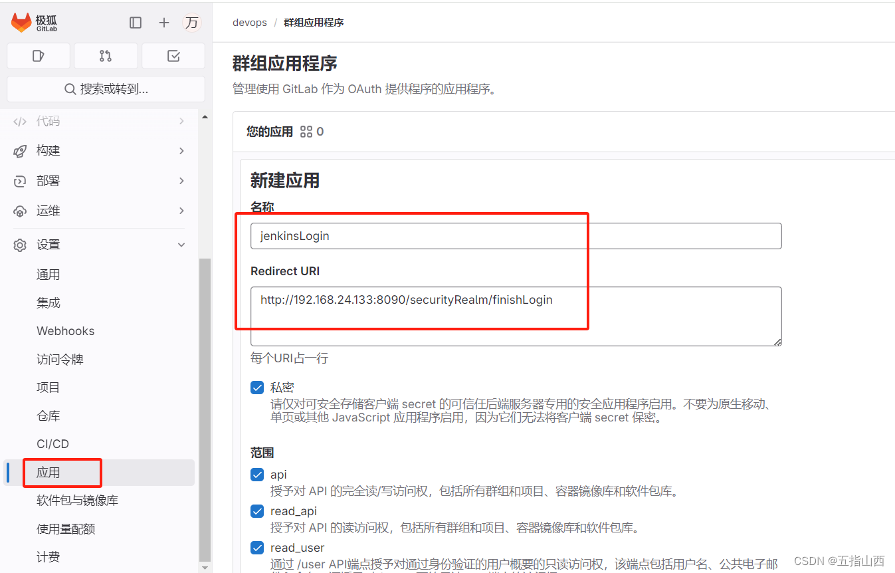Image resolution: width=895 pixels, height=573 pixels.
Task: Click the 您的应用 heading
Action: [x=270, y=132]
